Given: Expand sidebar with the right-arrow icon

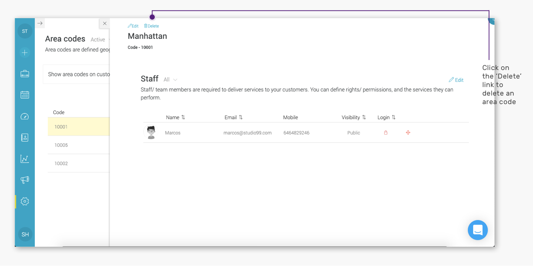Looking at the screenshot, I should (x=40, y=23).
